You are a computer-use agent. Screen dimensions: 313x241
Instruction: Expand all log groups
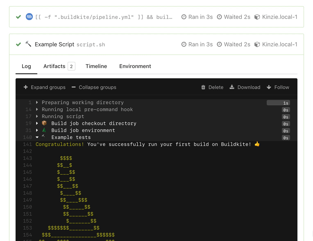pyautogui.click(x=44, y=87)
